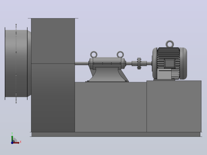
Task: Click the green Y axis arrow of the triad
Action: [x=12, y=138]
